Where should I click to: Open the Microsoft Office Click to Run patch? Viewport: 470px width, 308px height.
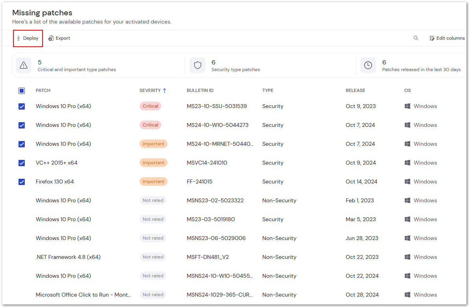point(83,295)
